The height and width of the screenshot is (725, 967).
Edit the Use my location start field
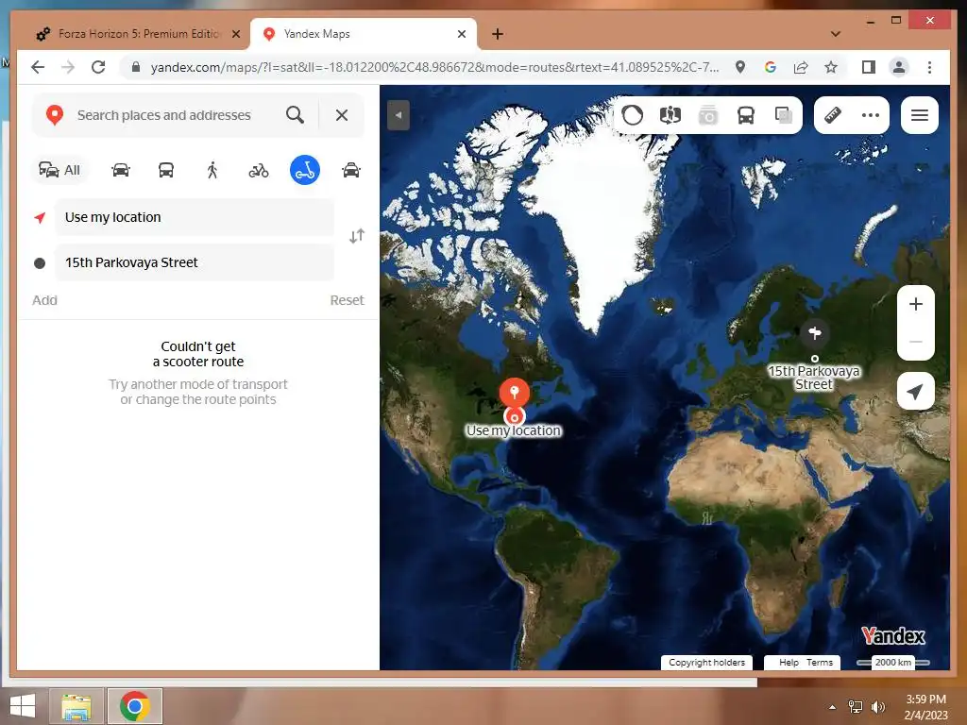[x=195, y=217]
